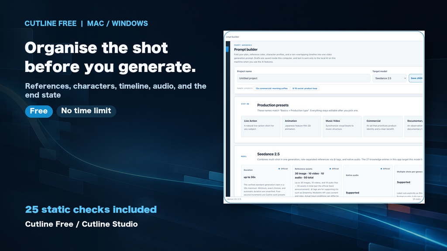The width and height of the screenshot is (447, 251).
Task: Click the 25 static status bar entry
Action: coord(417,199)
